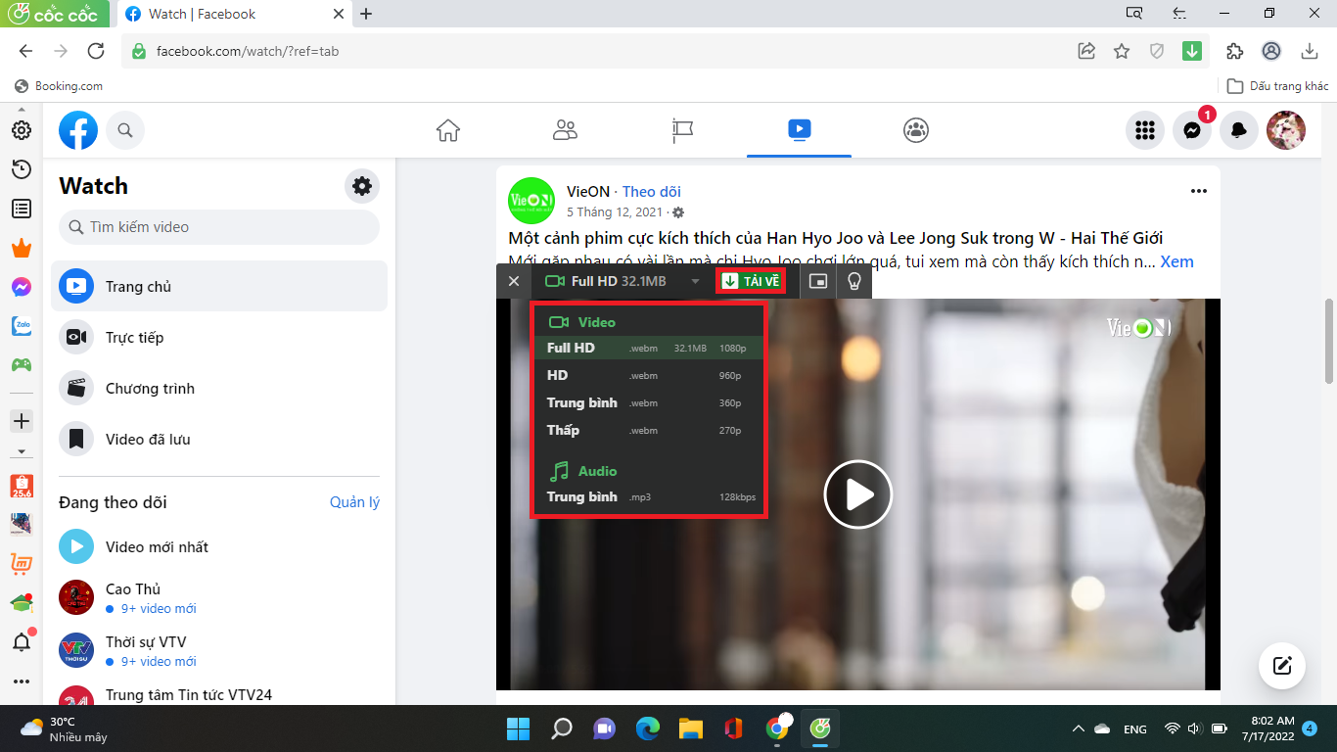Open Messenger from the top-right icon
Image resolution: width=1337 pixels, height=752 pixels.
[1191, 129]
